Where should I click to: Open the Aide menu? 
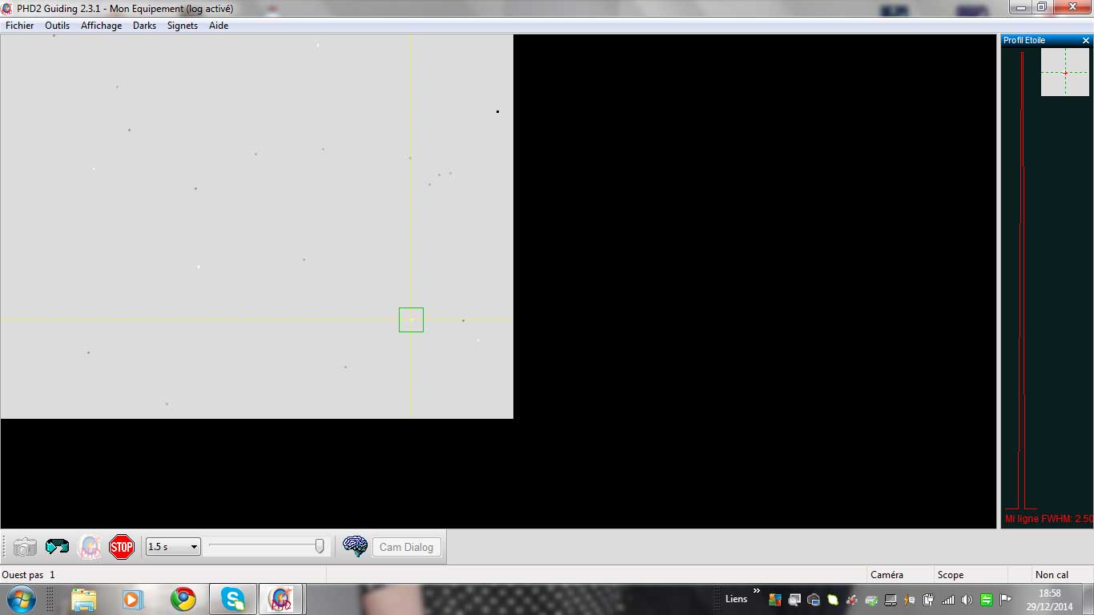219,26
